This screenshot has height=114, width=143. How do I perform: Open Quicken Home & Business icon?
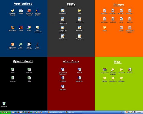coord(12,46)
